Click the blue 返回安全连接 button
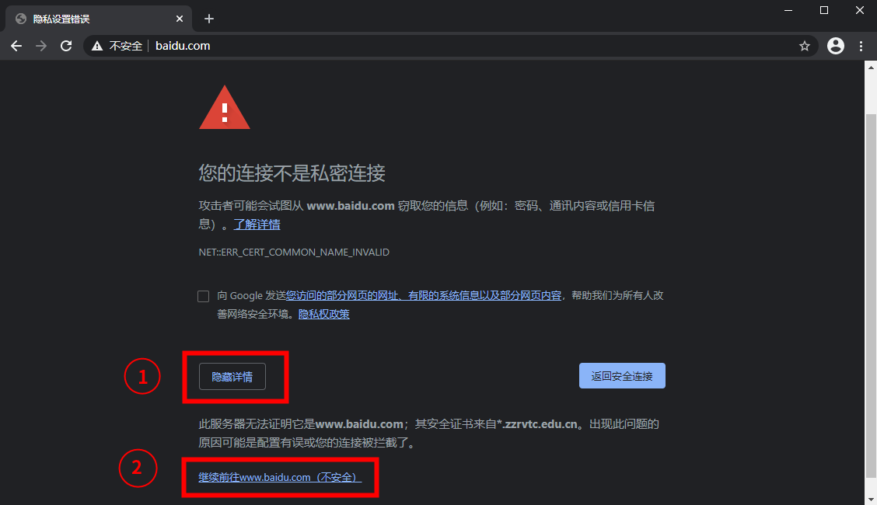This screenshot has width=877, height=505. [622, 376]
